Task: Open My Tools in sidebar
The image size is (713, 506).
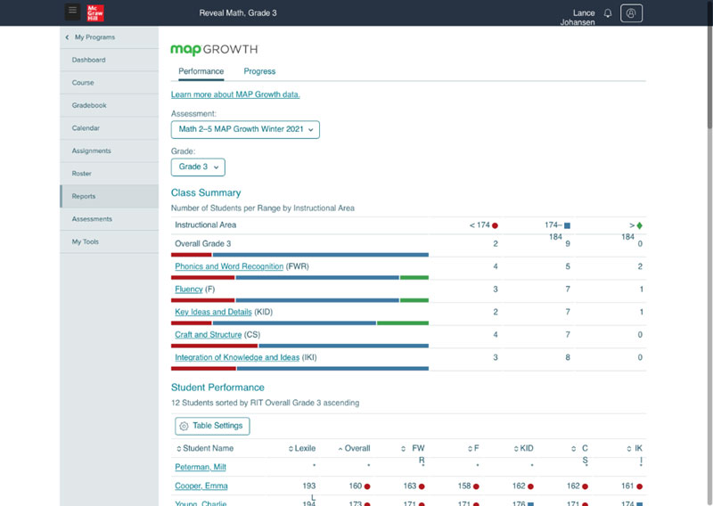Action: tap(109, 241)
